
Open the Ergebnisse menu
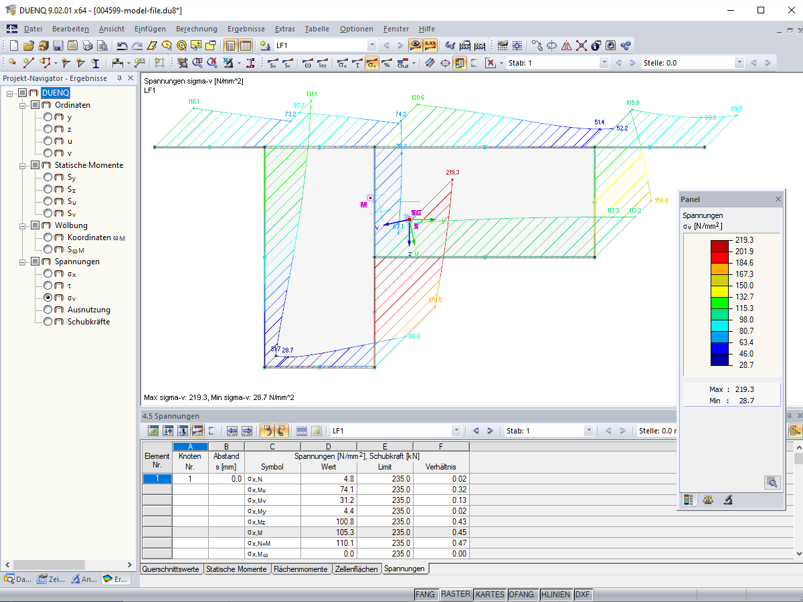click(x=246, y=29)
